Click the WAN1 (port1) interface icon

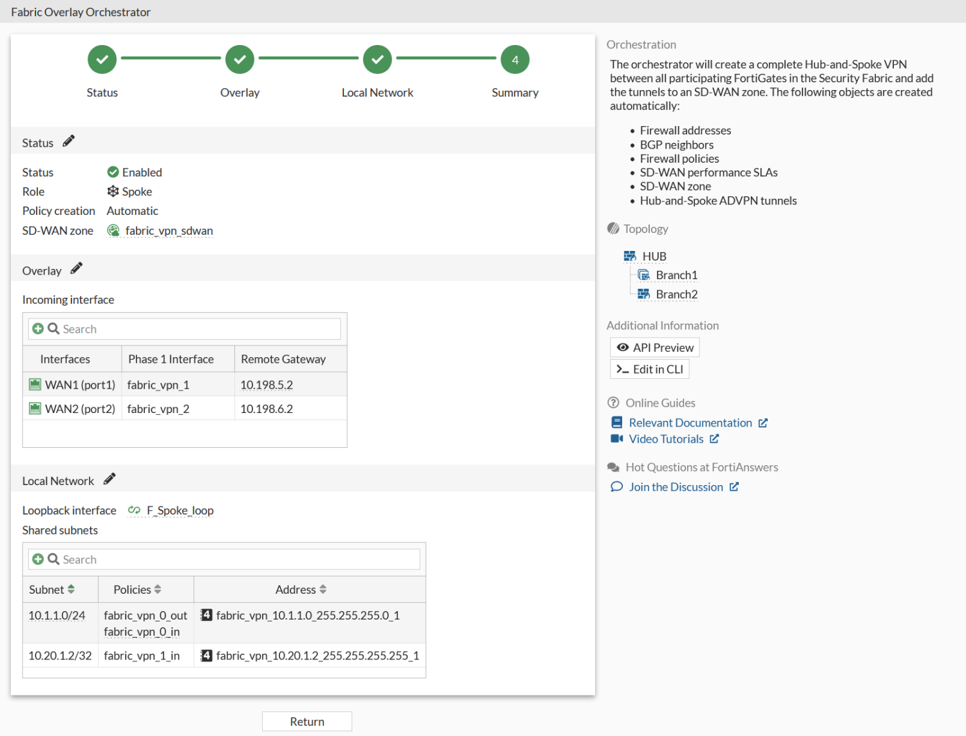[x=35, y=384]
